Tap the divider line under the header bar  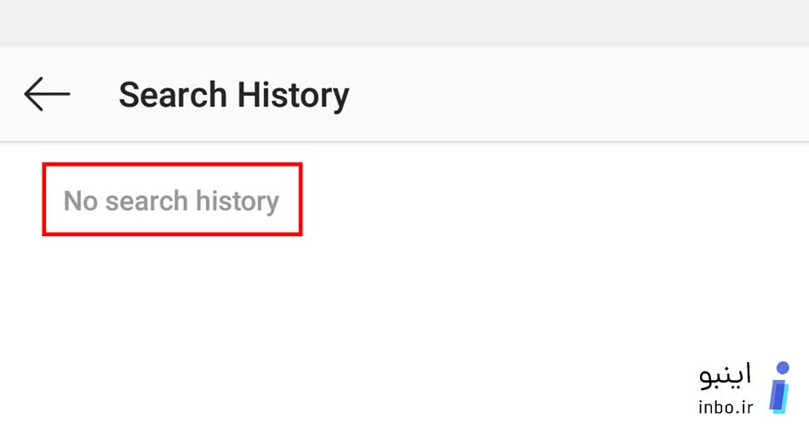404,141
